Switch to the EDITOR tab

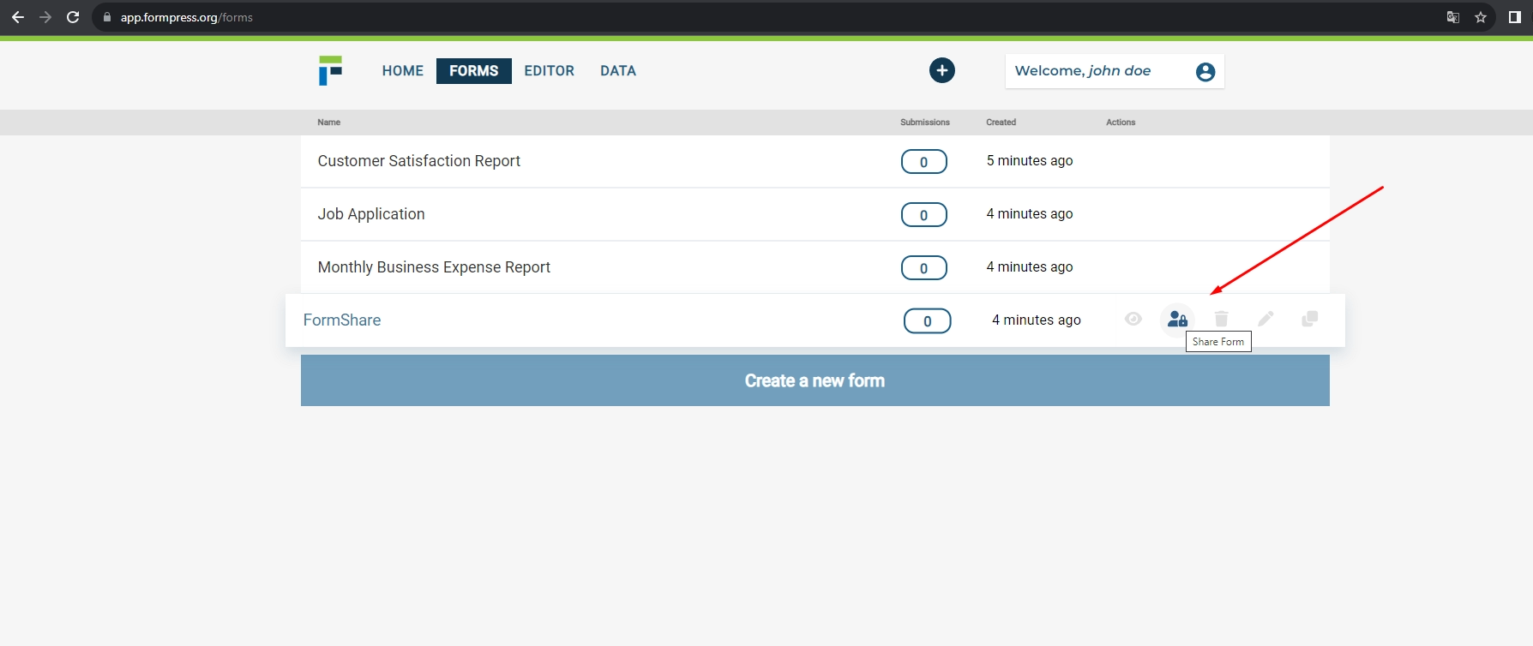550,71
